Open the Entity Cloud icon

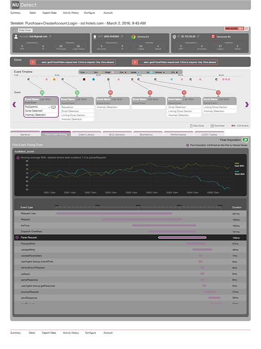[15, 30]
